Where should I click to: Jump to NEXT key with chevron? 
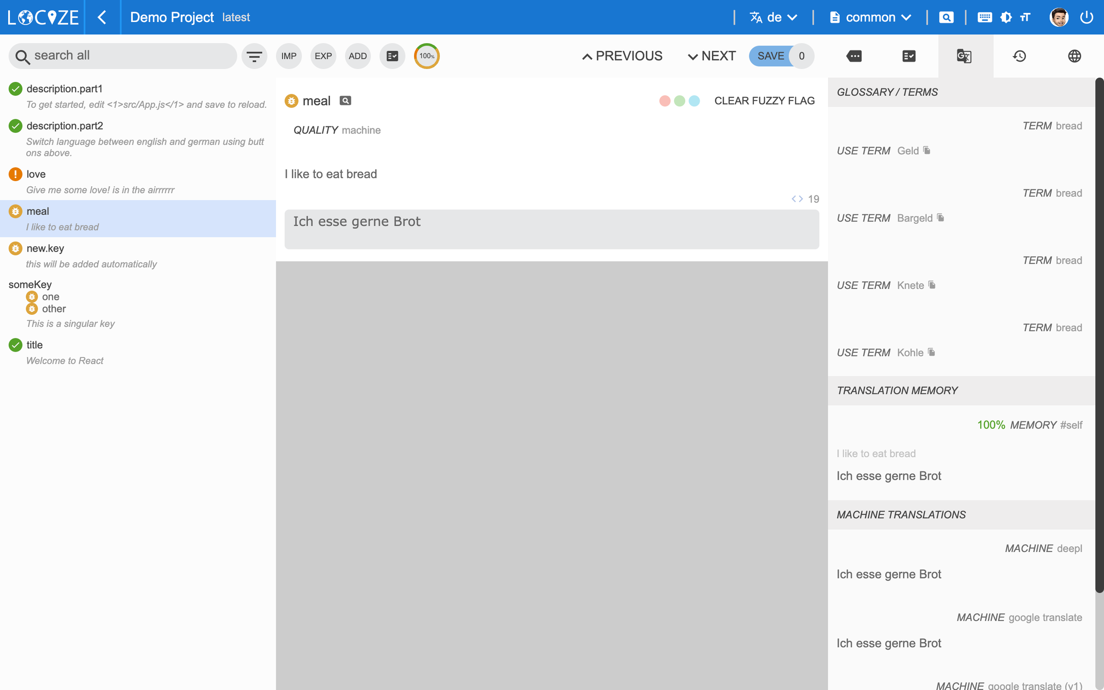click(x=712, y=56)
